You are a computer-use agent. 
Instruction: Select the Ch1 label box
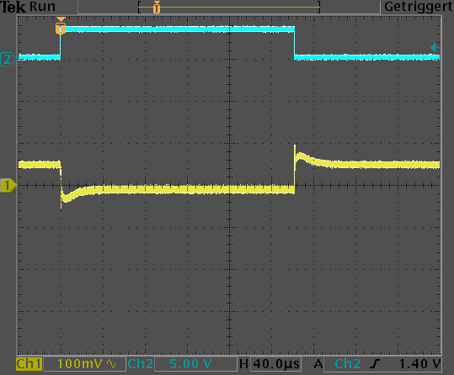(29, 364)
